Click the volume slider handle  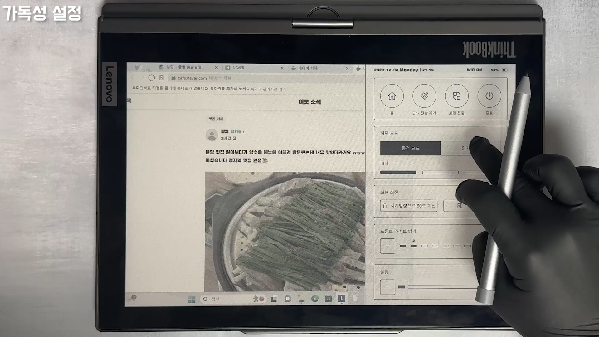point(406,287)
